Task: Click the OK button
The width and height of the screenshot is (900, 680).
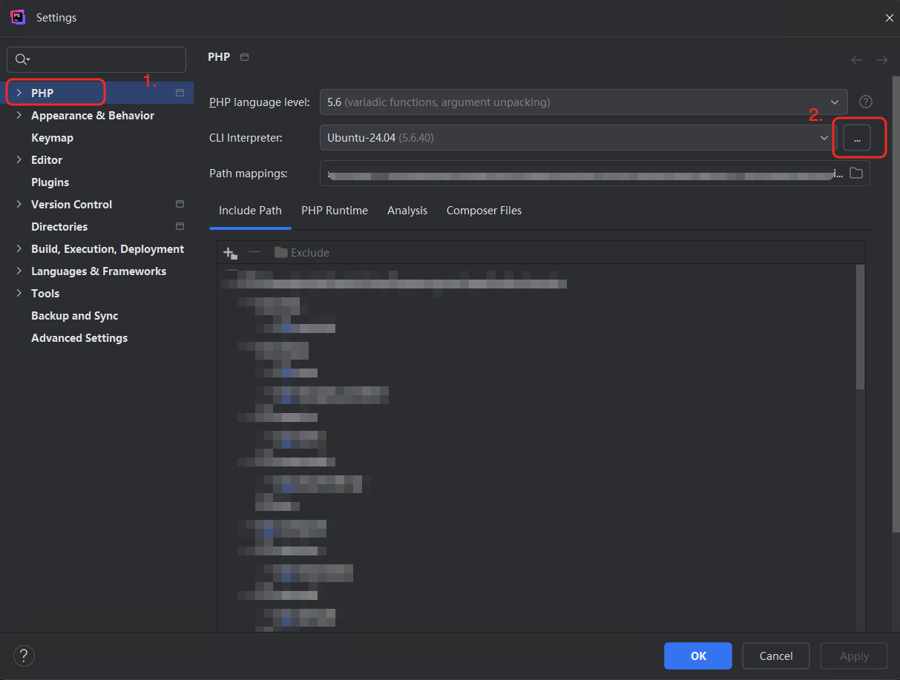Action: [698, 656]
